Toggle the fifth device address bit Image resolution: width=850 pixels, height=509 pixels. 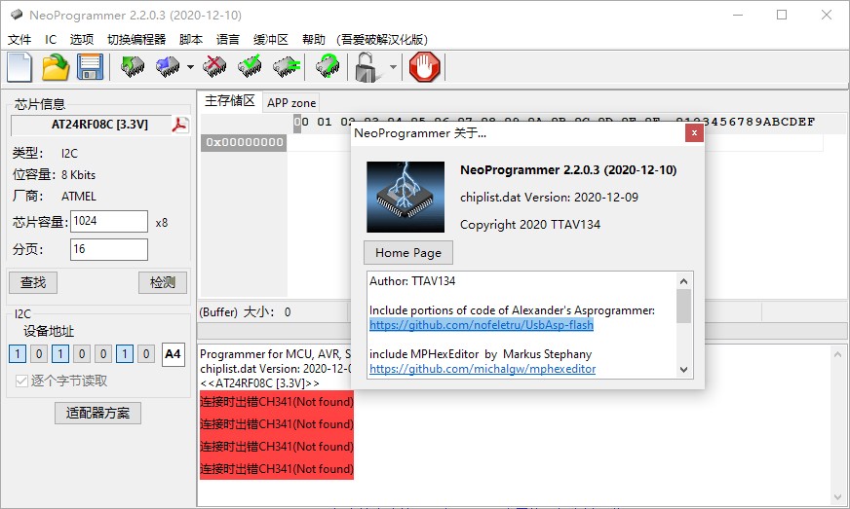pos(103,354)
